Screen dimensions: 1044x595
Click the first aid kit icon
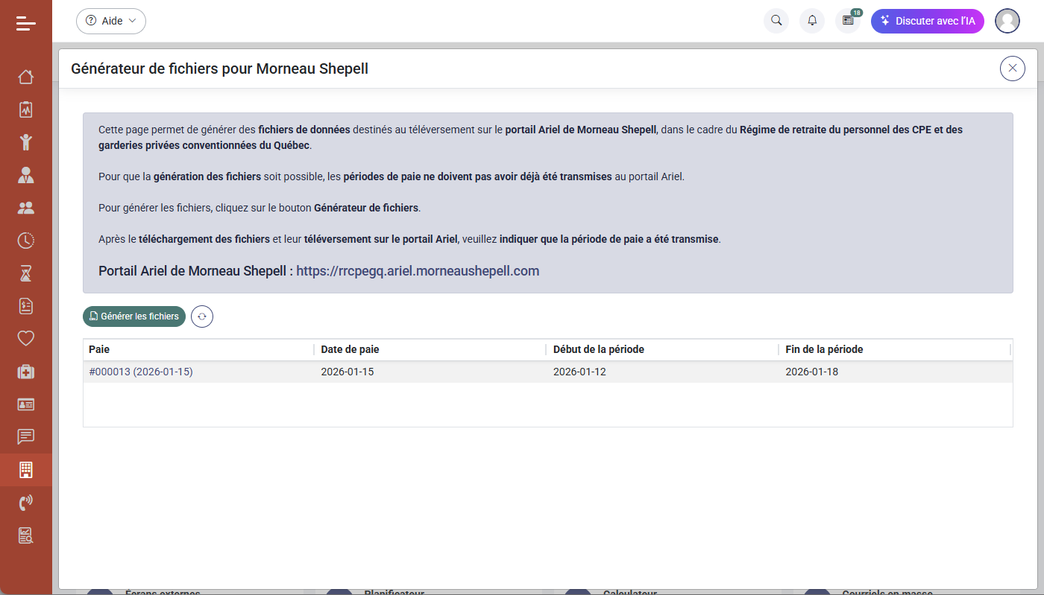tap(25, 372)
